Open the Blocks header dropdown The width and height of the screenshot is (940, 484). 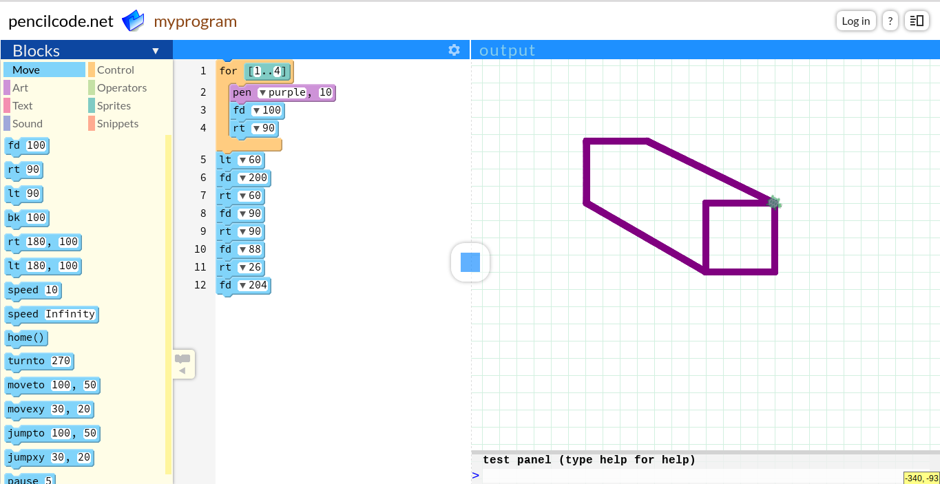click(156, 50)
